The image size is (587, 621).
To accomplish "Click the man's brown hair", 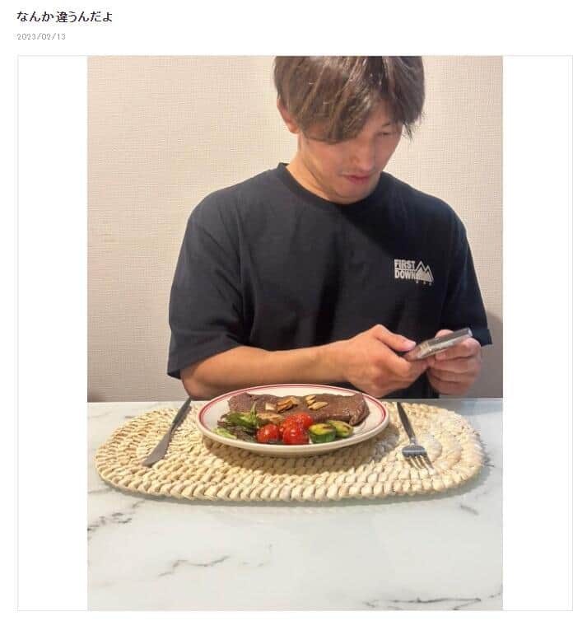I will point(348,95).
